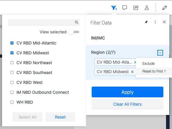Uncheck CV RBD Mid-Atlantic
This screenshot has width=172, height=129.
click(12, 43)
